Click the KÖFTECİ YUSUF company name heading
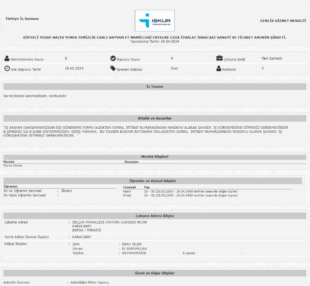 155,37
